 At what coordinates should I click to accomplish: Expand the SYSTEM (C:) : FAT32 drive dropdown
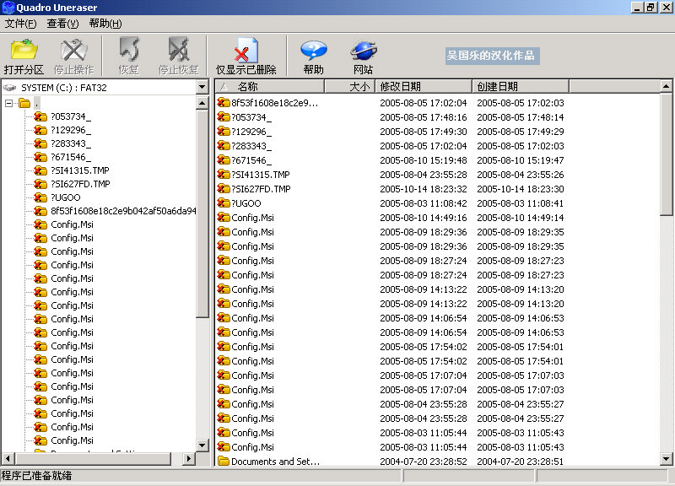[x=202, y=88]
